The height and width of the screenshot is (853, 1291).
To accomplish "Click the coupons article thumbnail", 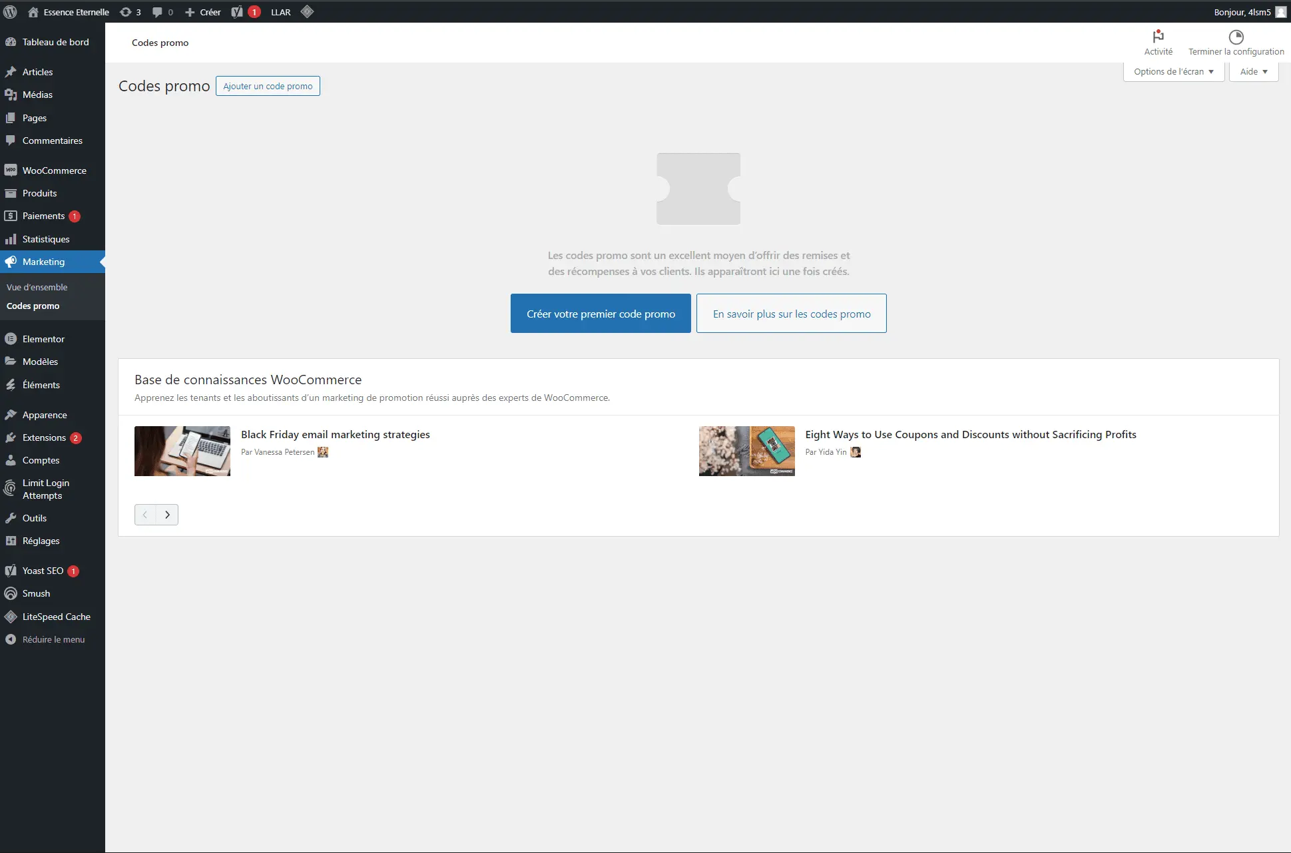I will (747, 451).
